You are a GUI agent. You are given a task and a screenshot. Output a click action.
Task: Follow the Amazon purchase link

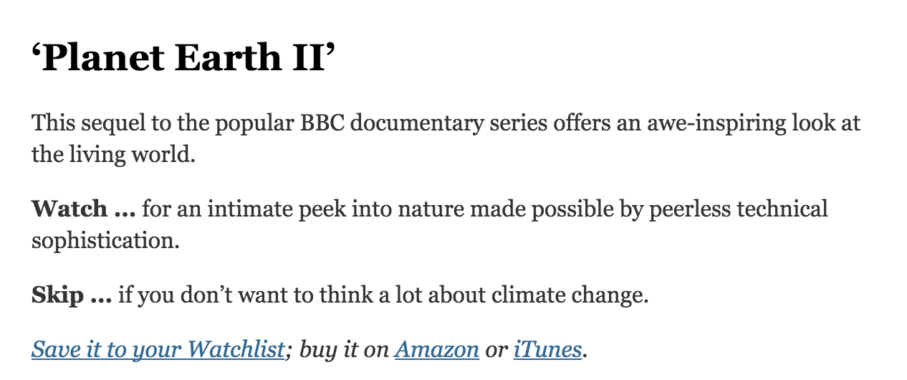tap(436, 350)
